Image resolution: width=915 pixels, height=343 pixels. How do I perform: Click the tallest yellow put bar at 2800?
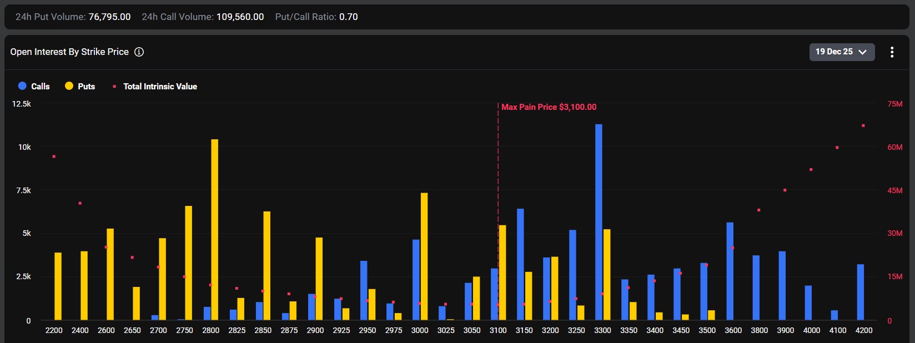click(215, 230)
